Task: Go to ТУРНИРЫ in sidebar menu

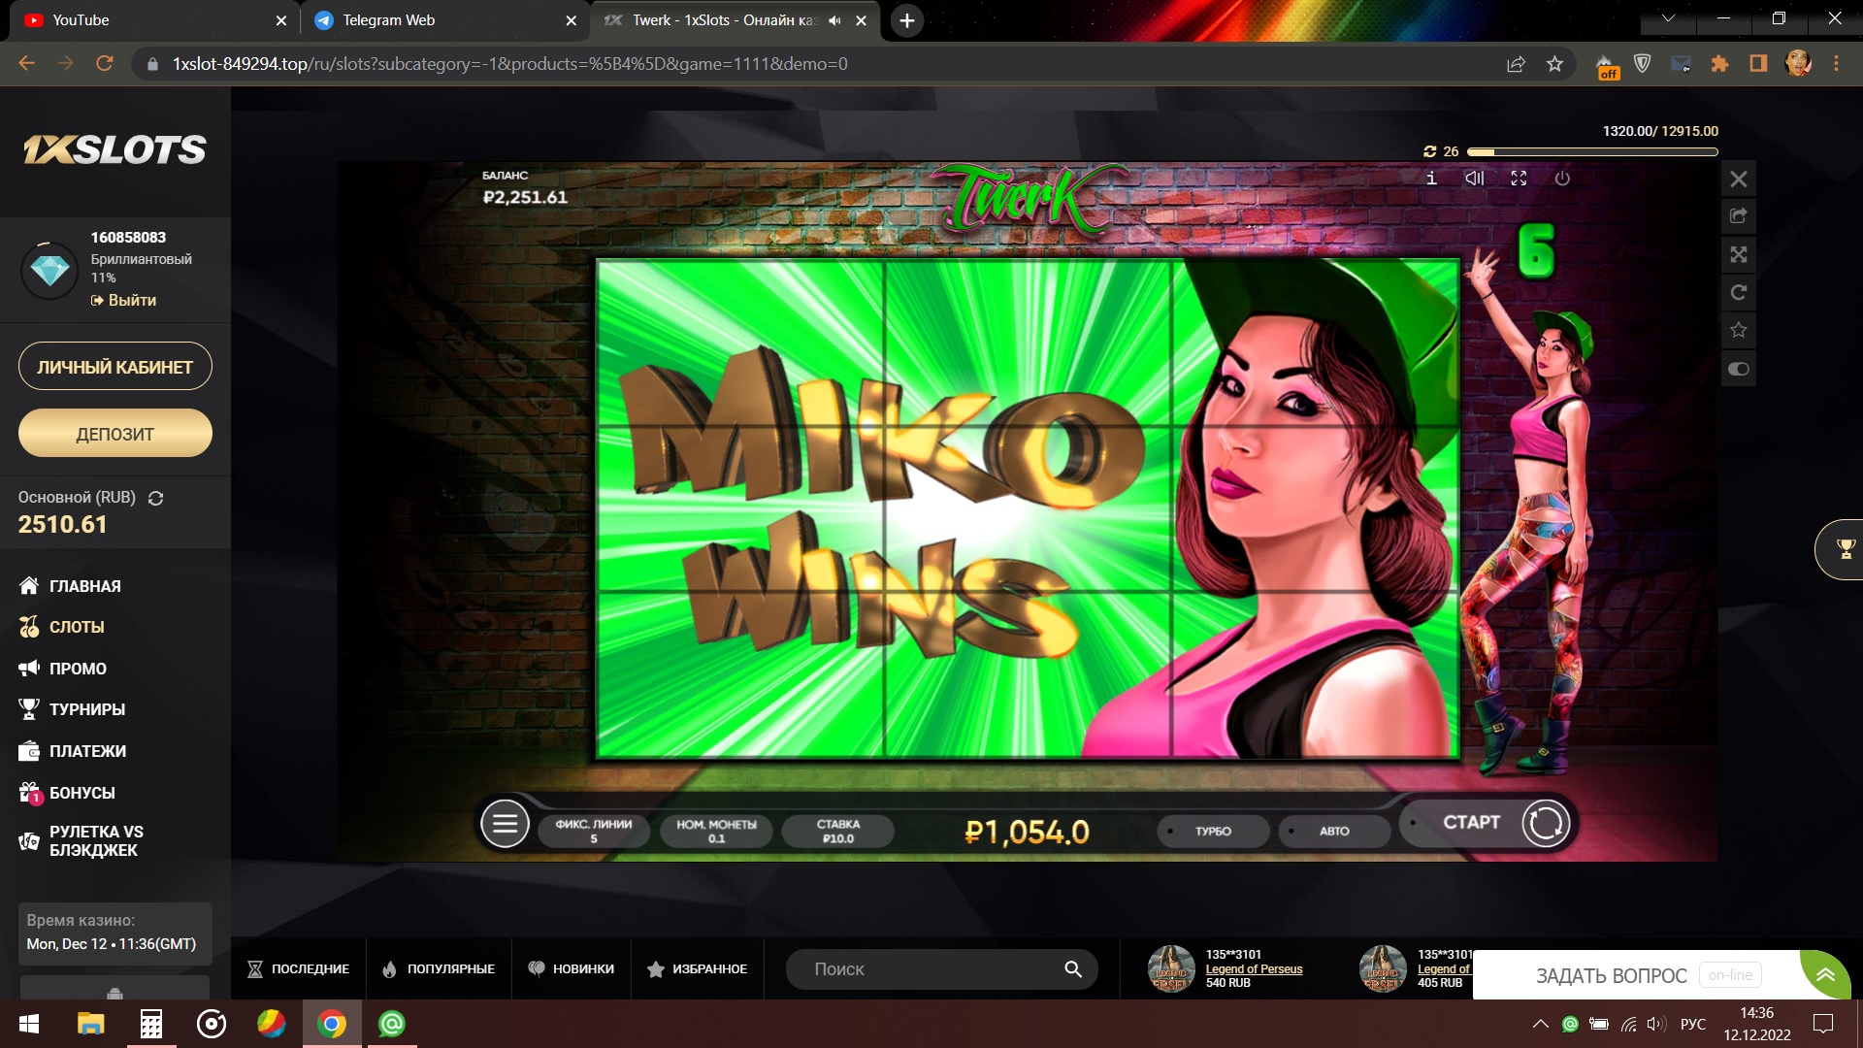Action: pos(86,709)
